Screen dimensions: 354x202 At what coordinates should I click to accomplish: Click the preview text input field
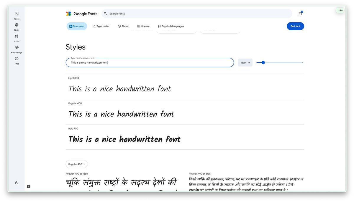click(x=150, y=62)
